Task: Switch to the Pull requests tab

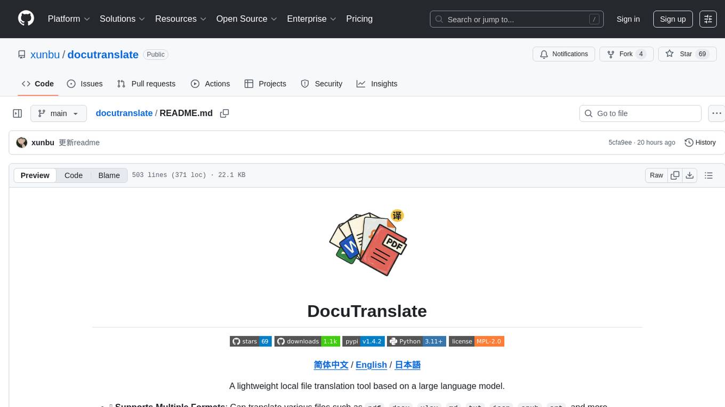Action: pyautogui.click(x=146, y=84)
